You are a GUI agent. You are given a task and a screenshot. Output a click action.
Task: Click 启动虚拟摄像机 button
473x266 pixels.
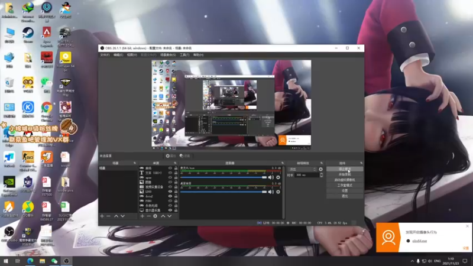[345, 180]
